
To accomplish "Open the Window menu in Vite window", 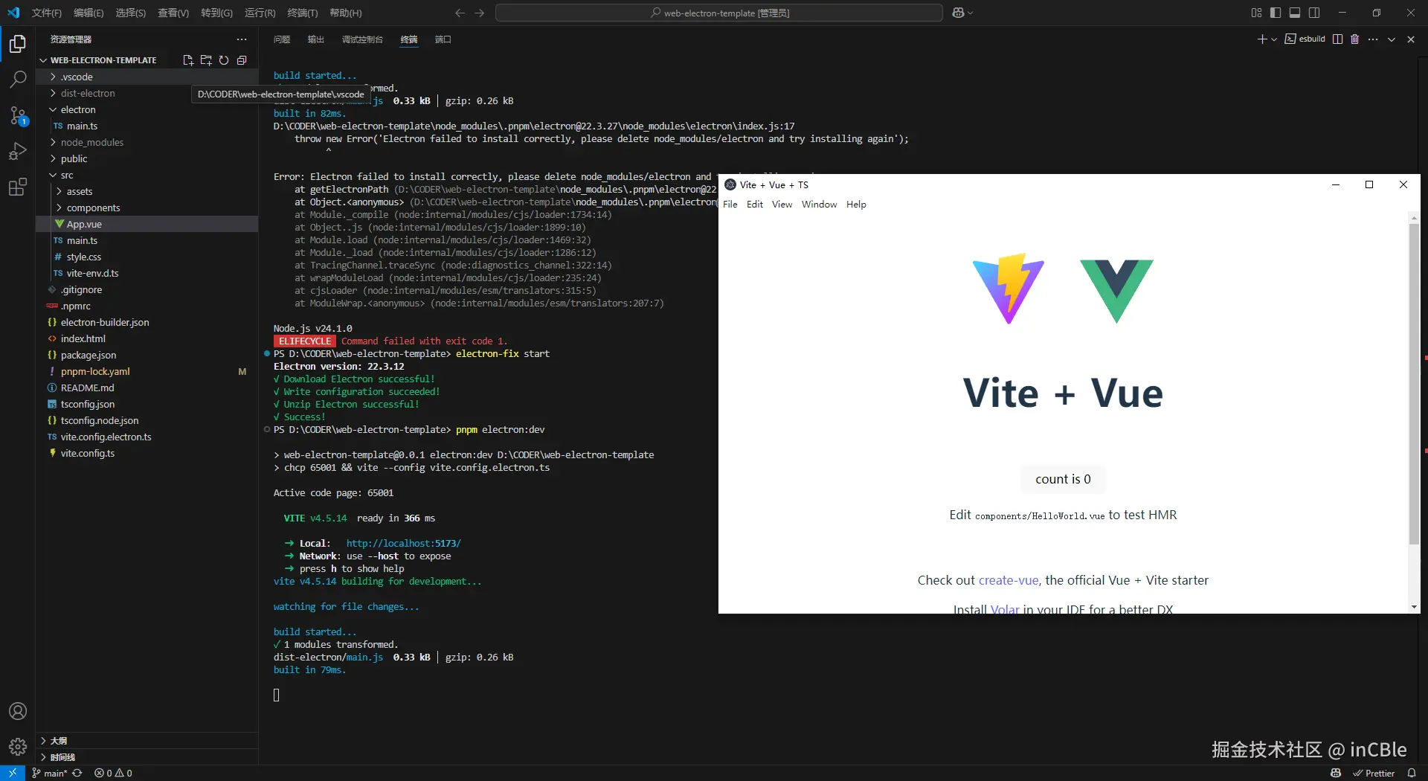I will coord(819,205).
